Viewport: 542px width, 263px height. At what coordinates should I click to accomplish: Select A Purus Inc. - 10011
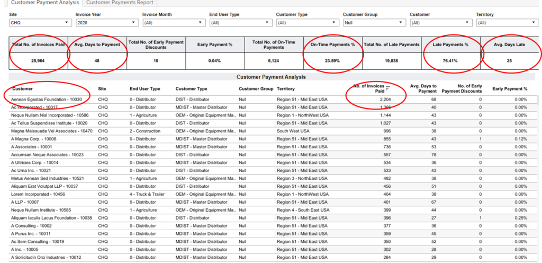pos(32,233)
